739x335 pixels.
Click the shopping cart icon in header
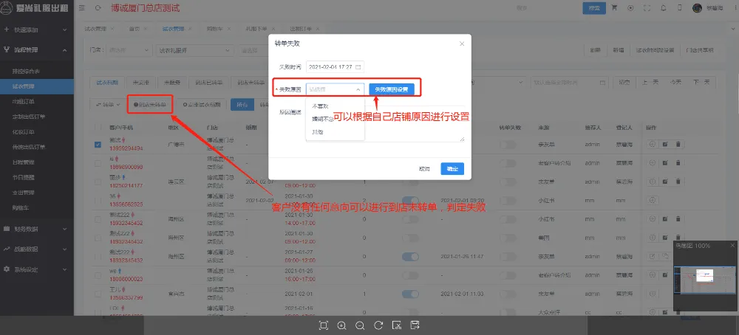tap(614, 7)
